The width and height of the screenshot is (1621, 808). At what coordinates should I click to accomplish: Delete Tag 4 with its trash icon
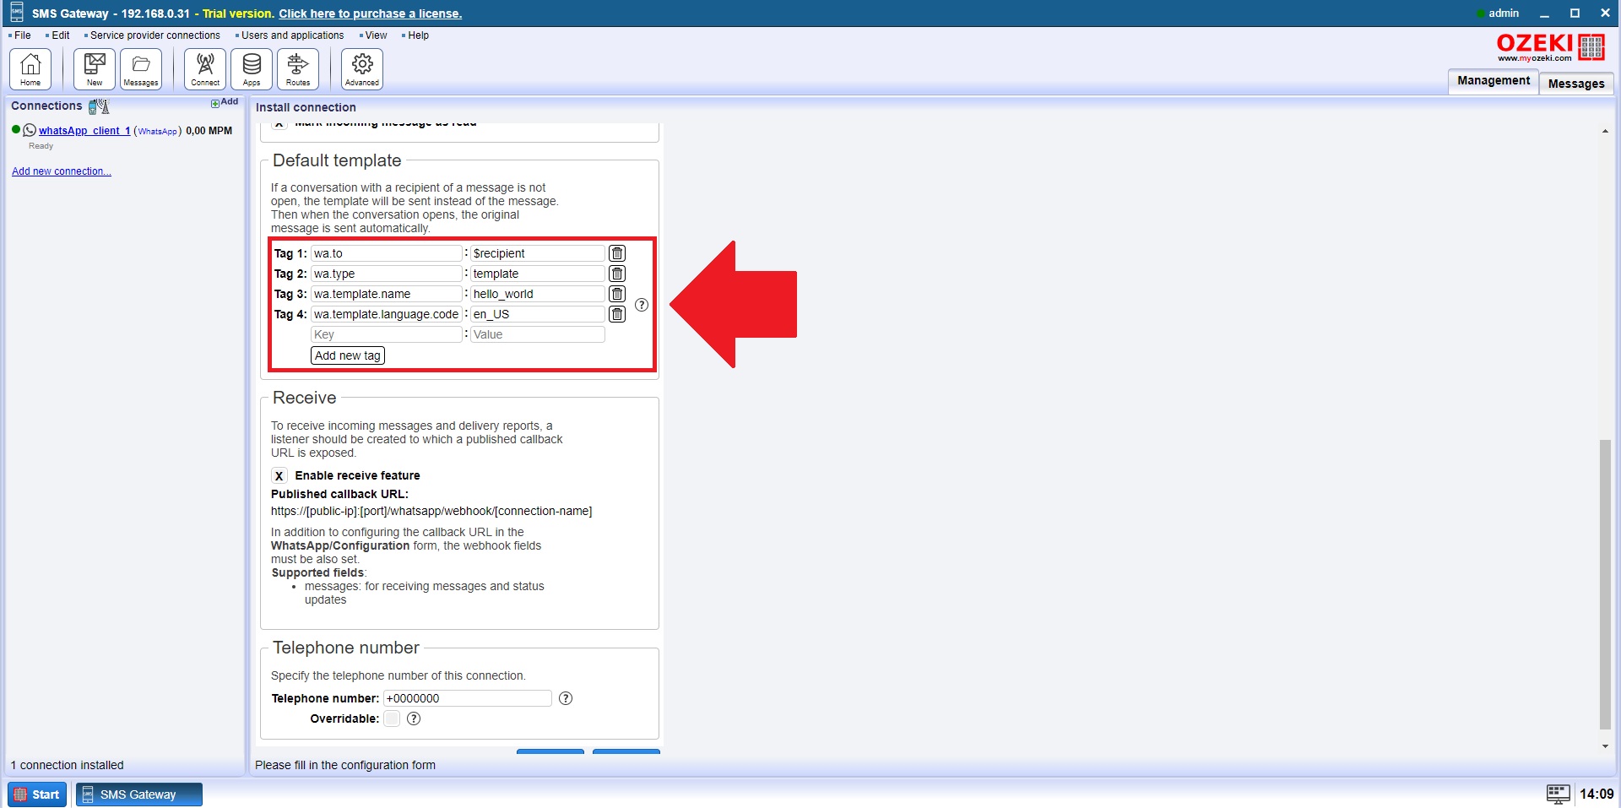(x=617, y=314)
